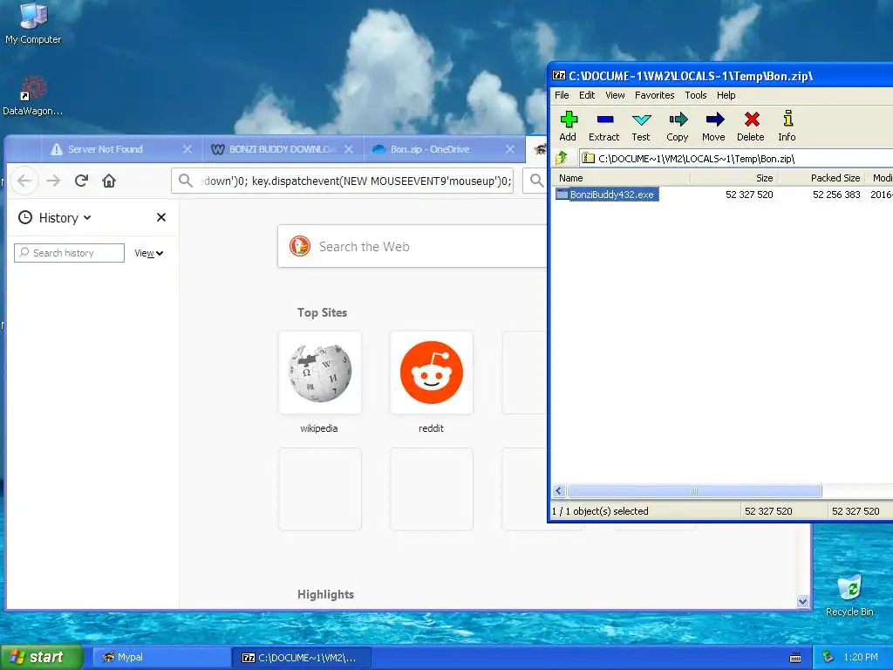Click the system tray network icon
This screenshot has height=670, width=893.
pos(828,657)
